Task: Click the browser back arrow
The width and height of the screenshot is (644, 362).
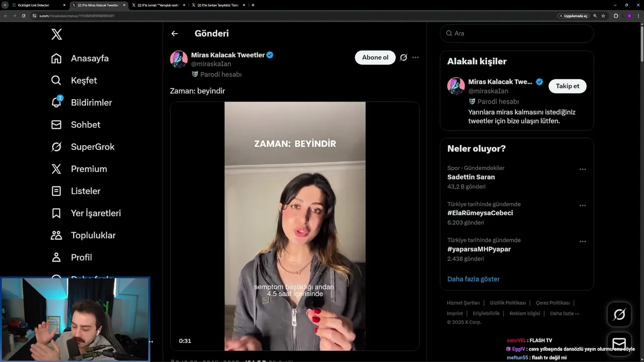Action: click(x=5, y=16)
